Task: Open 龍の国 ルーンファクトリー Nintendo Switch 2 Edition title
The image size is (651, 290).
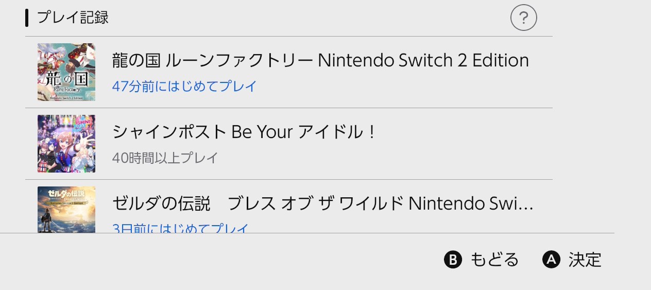Action: (320, 61)
